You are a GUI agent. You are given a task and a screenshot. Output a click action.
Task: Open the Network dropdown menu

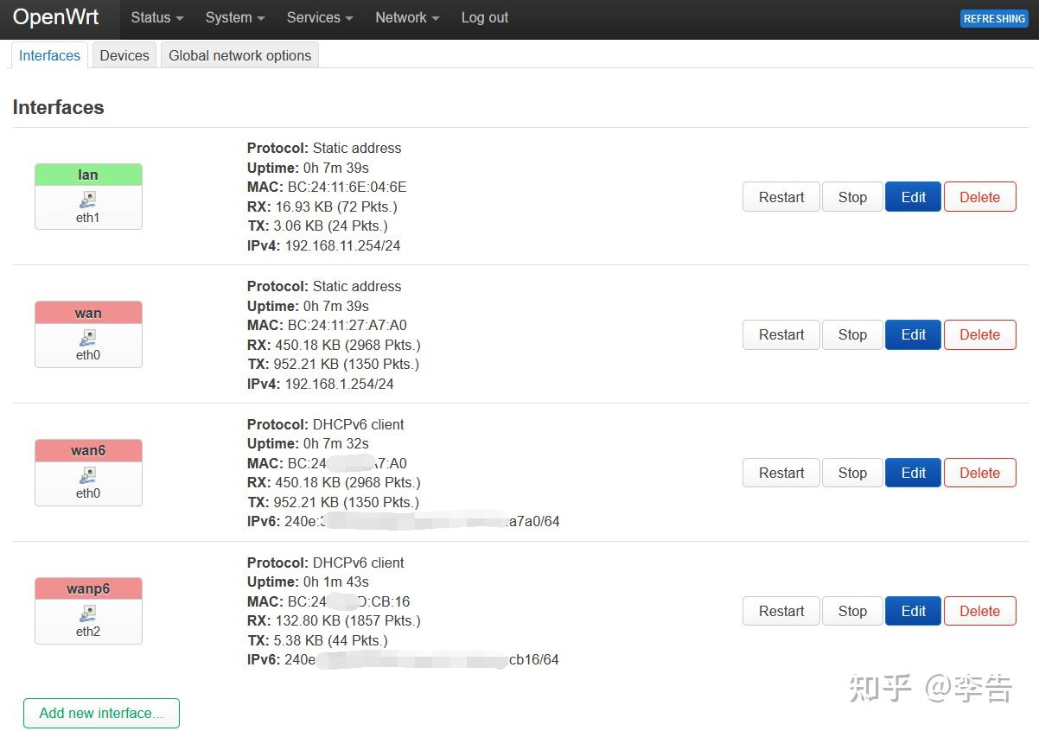pos(405,17)
